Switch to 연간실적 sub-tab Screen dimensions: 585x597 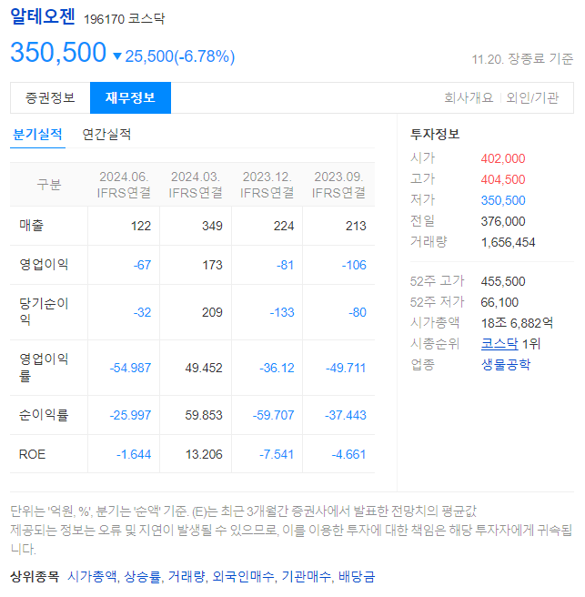tap(106, 135)
